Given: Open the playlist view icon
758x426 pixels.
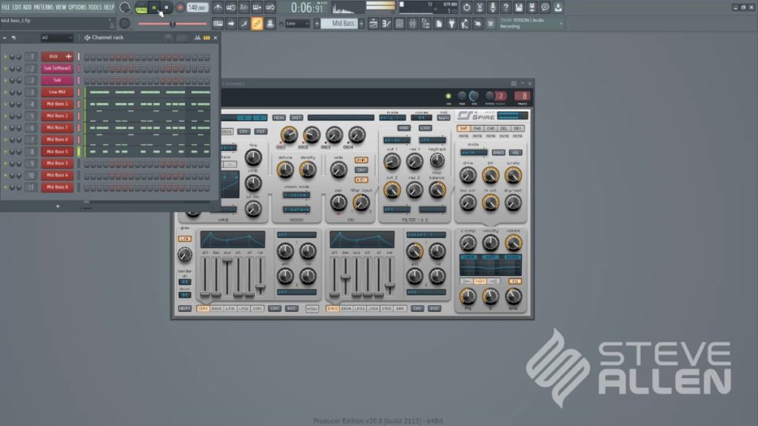Looking at the screenshot, I should pos(373,23).
